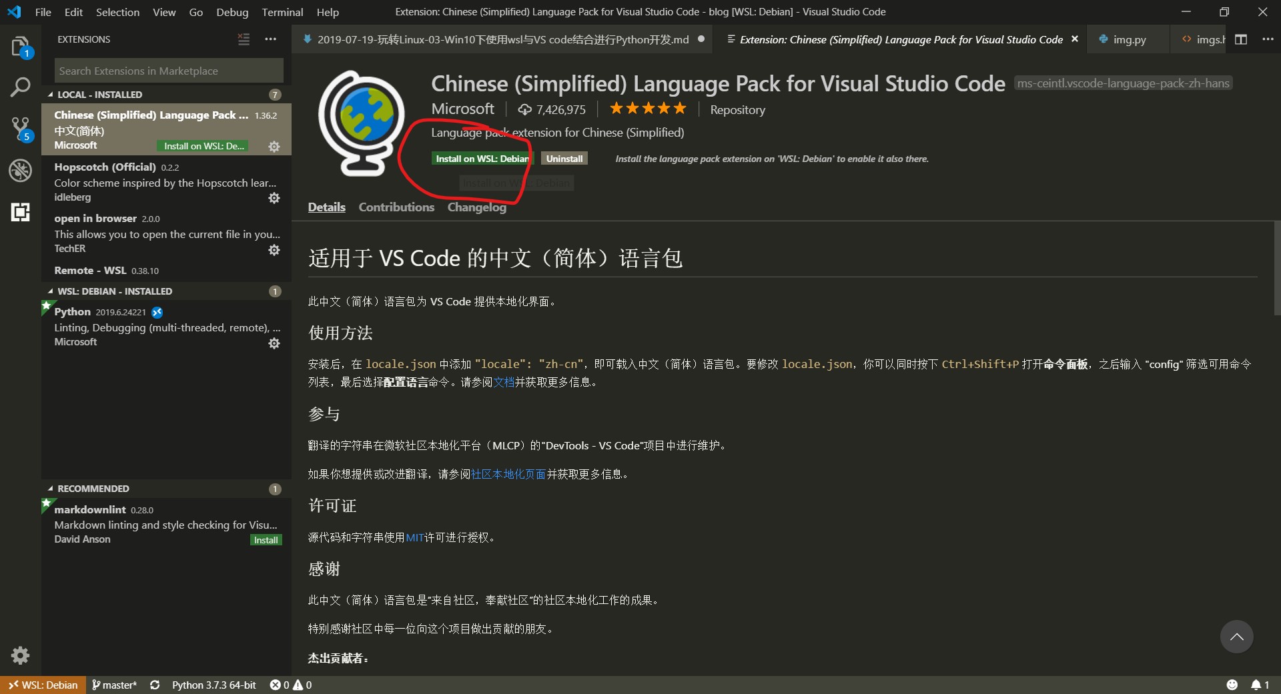Open the Debug view icon

click(21, 171)
